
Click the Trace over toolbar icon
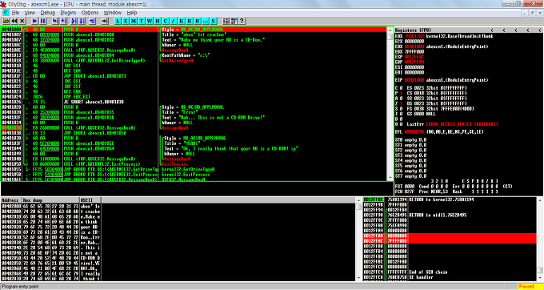click(x=82, y=21)
